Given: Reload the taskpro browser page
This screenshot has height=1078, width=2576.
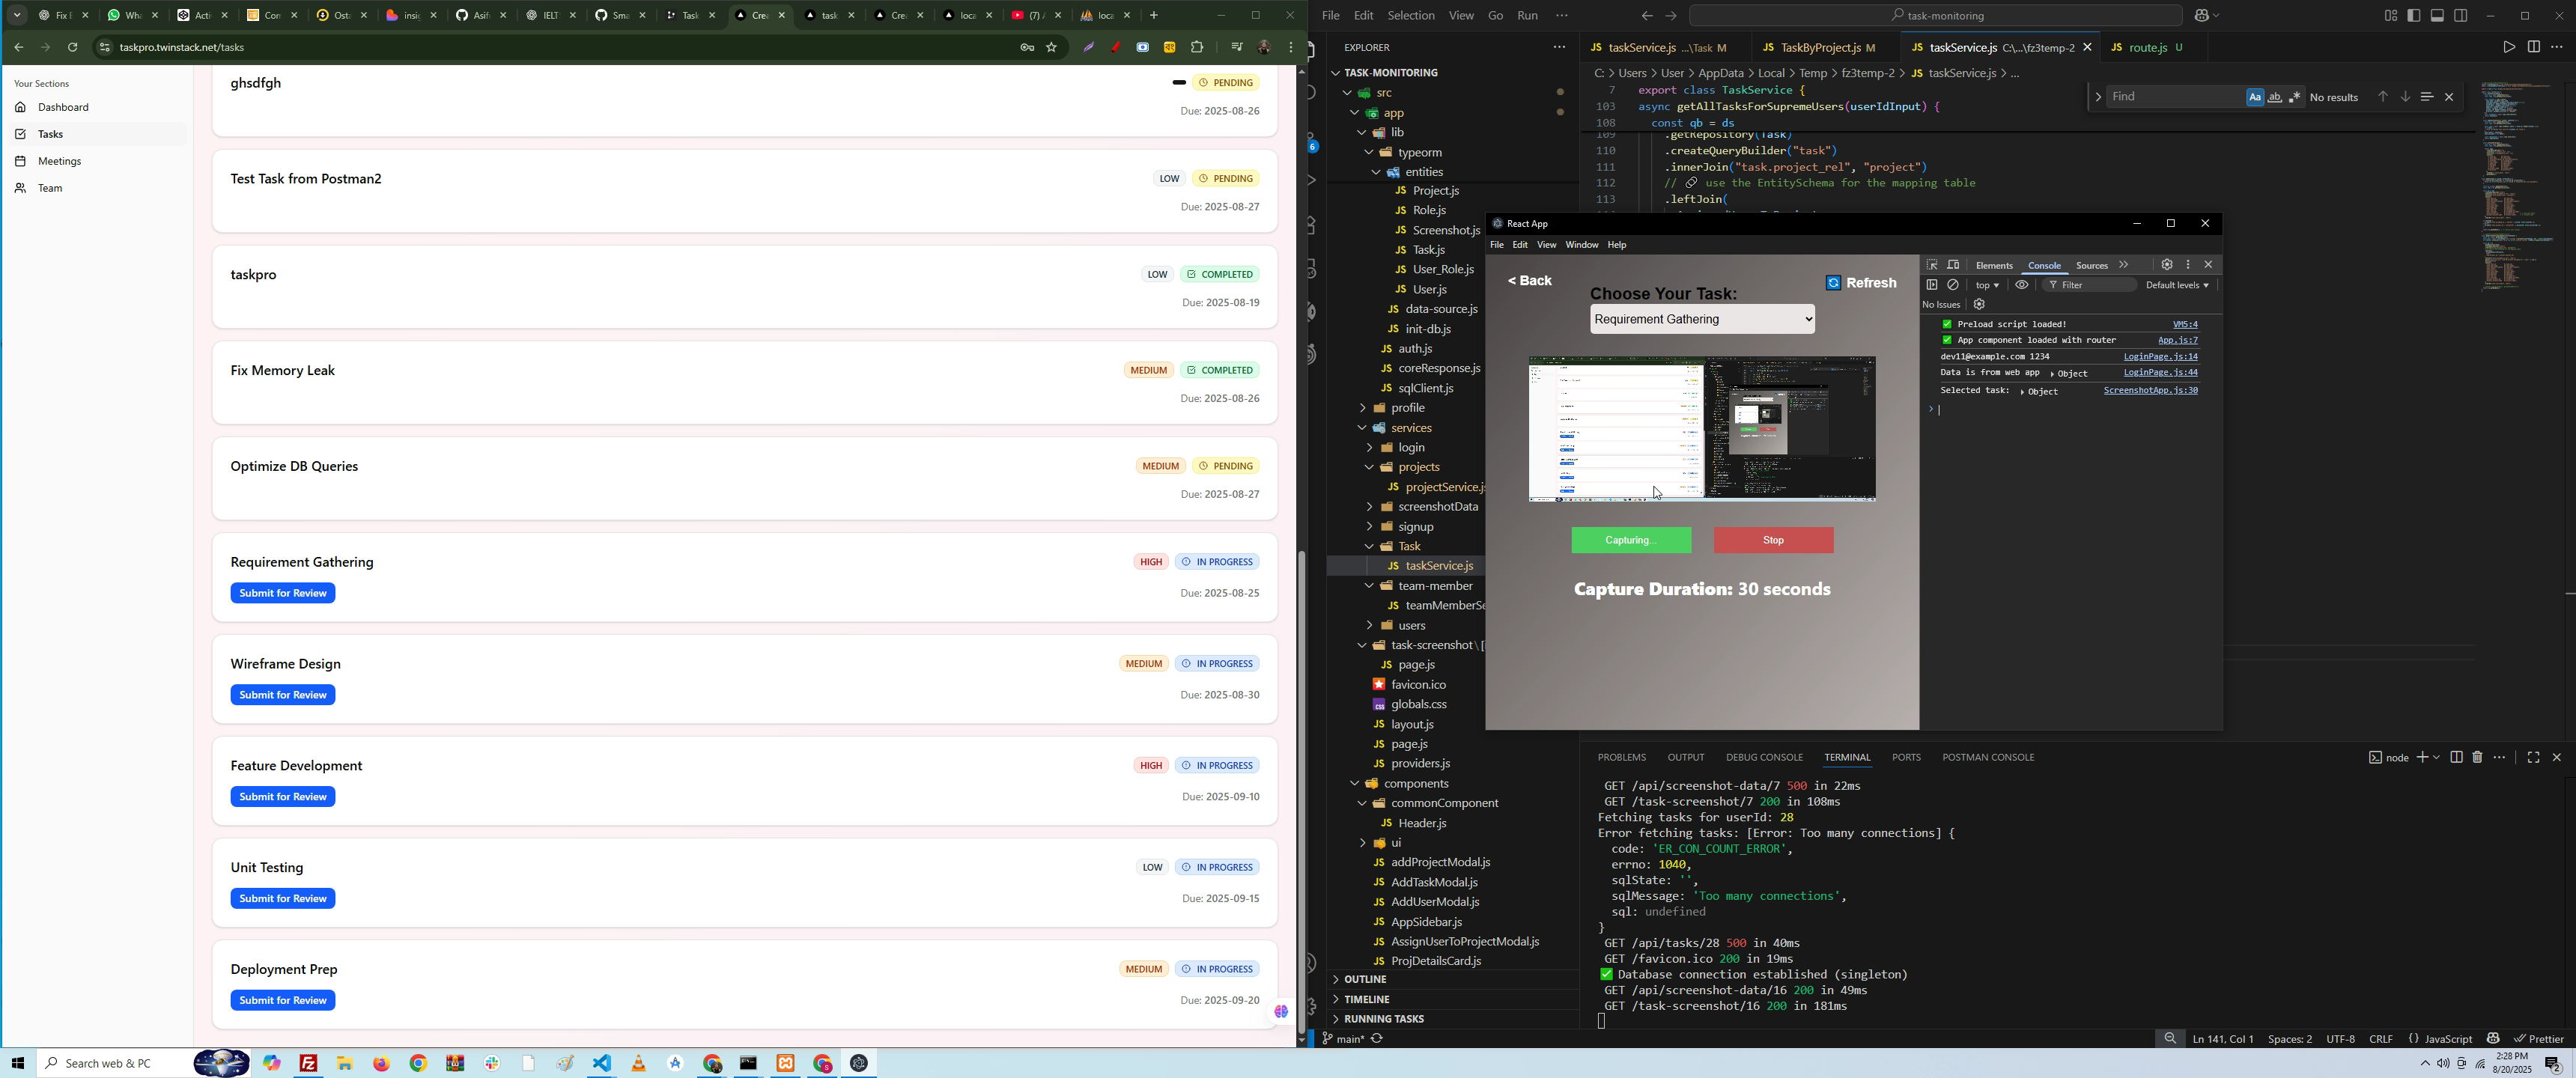Looking at the screenshot, I should [x=73, y=47].
